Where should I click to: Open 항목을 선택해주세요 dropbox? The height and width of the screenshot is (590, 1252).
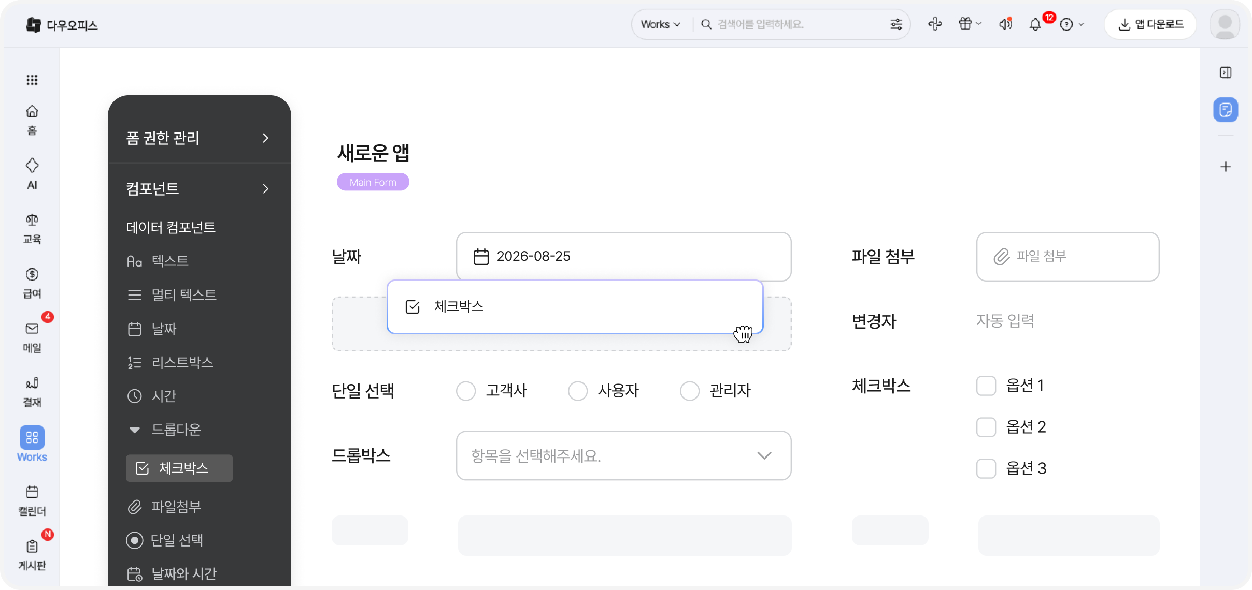623,455
